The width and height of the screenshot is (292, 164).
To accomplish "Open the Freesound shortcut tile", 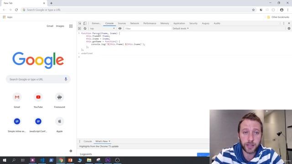I will (x=59, y=100).
